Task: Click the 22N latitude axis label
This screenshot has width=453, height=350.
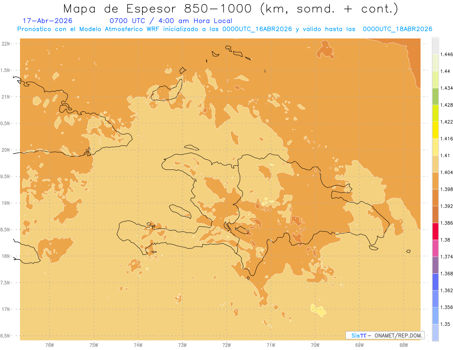Action: 6,44
